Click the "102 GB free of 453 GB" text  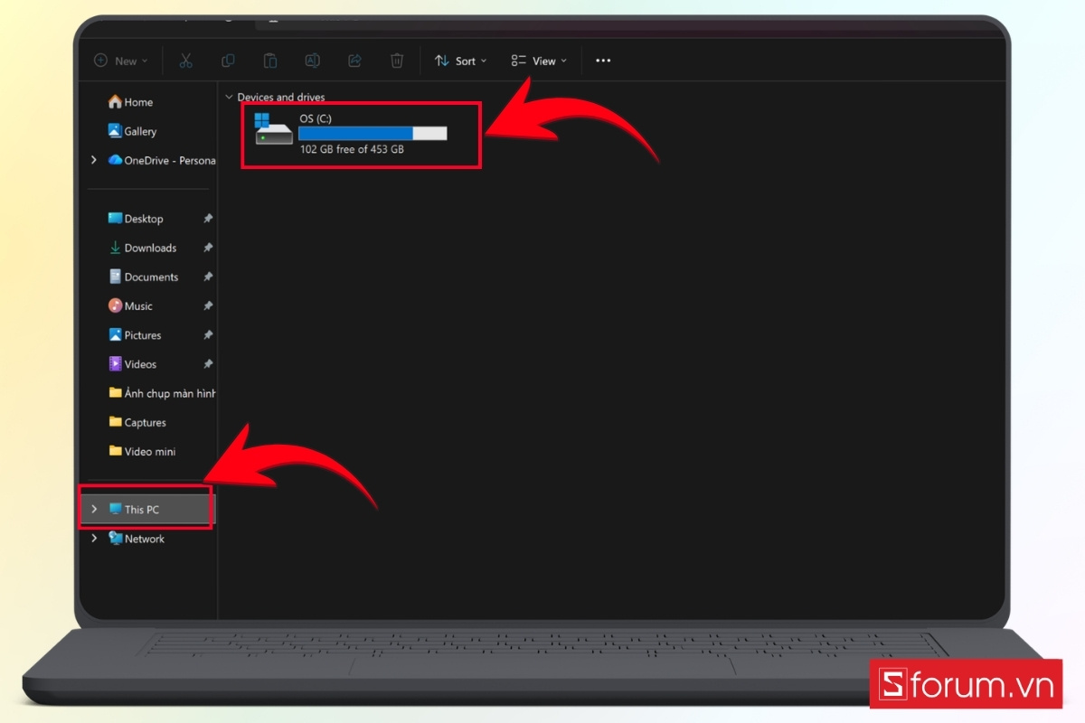[x=352, y=149]
